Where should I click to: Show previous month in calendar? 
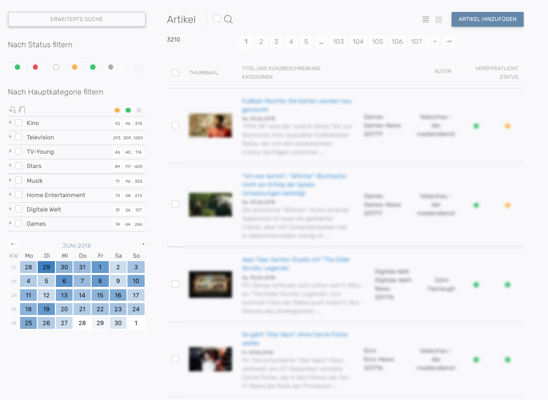point(13,244)
